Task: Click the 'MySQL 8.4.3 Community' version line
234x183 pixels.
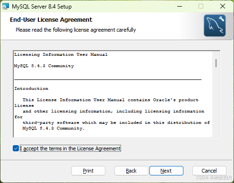Action: pos(44,66)
